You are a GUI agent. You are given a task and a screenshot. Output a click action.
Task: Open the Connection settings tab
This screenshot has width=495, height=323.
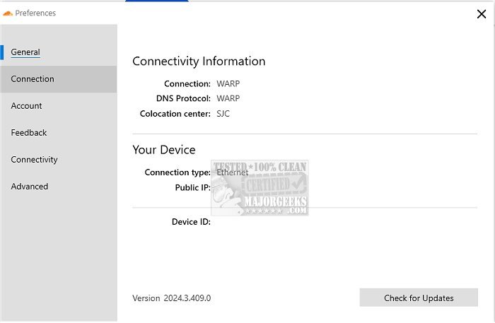[33, 79]
